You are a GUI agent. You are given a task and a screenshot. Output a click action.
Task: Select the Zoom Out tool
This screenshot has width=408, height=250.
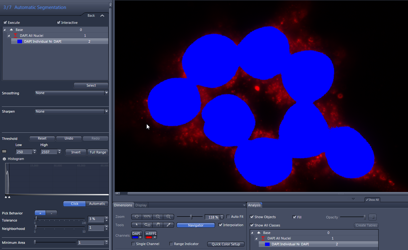158,217
